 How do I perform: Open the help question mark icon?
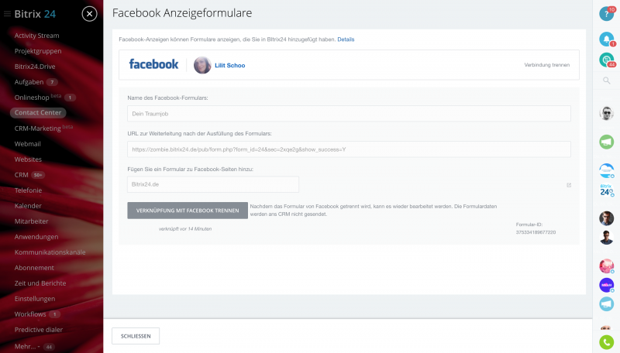point(606,14)
